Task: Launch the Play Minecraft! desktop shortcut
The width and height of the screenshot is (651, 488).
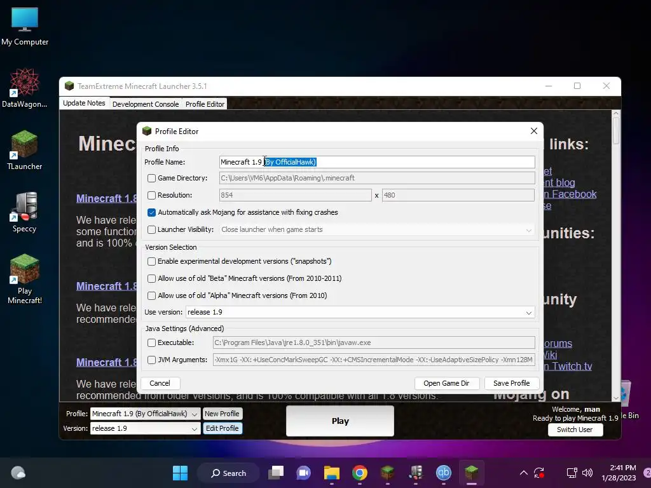Action: pos(25,279)
